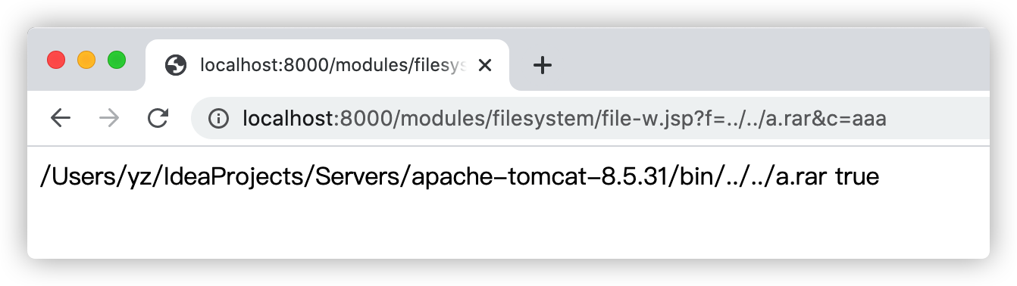
Task: Close the localhost:8000 browser tab
Action: [x=486, y=66]
